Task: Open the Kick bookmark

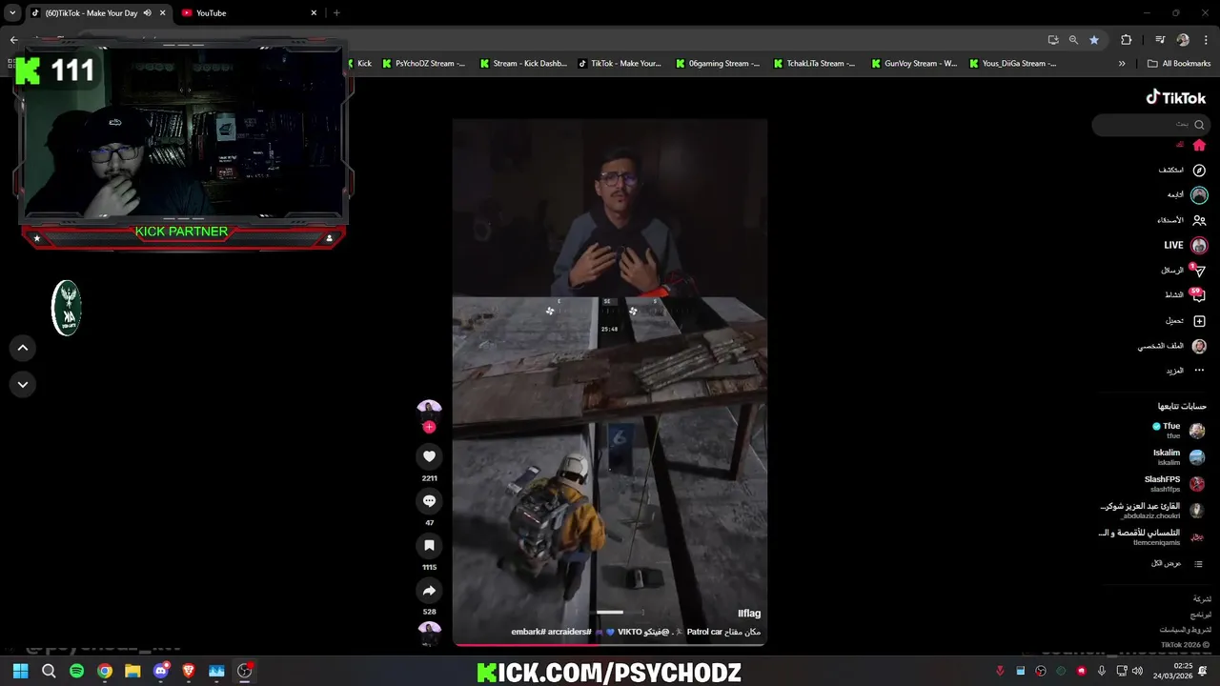Action: pyautogui.click(x=359, y=63)
